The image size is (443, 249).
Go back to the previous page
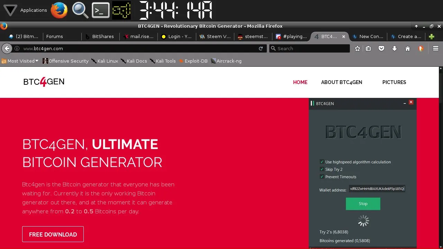pyautogui.click(x=7, y=48)
